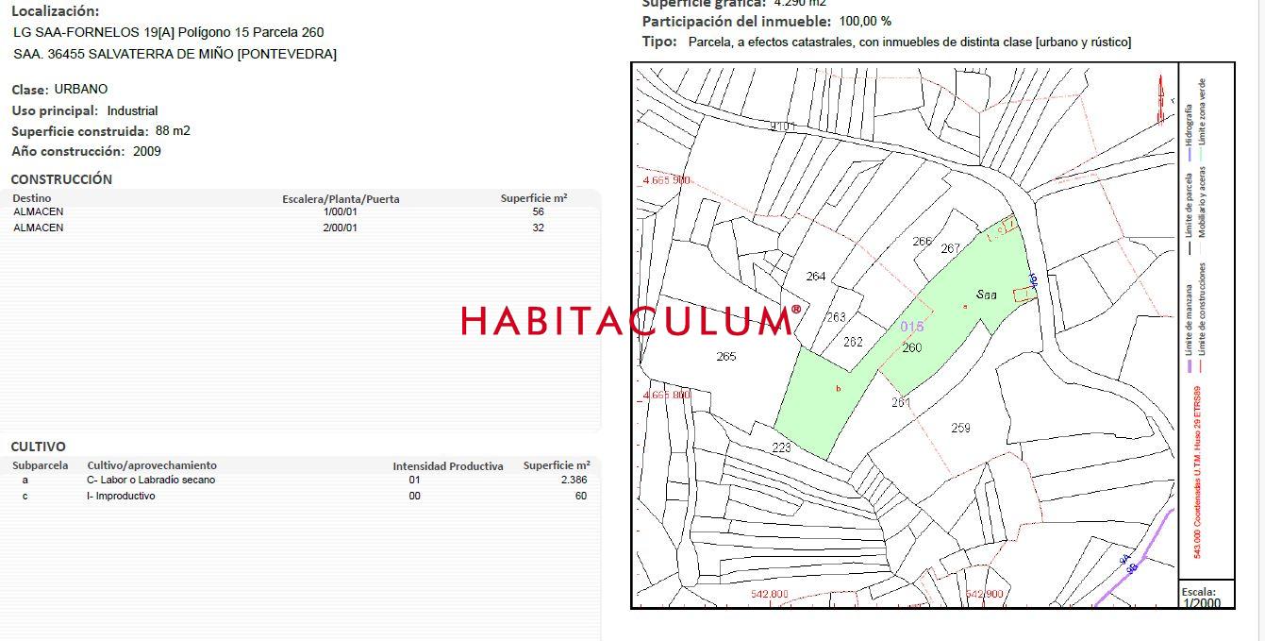
Task: Click the CULTIVO section heading
Action: point(38,447)
